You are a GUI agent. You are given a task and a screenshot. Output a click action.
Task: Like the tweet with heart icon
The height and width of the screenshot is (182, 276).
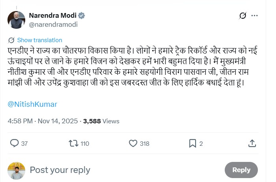coord(133,143)
